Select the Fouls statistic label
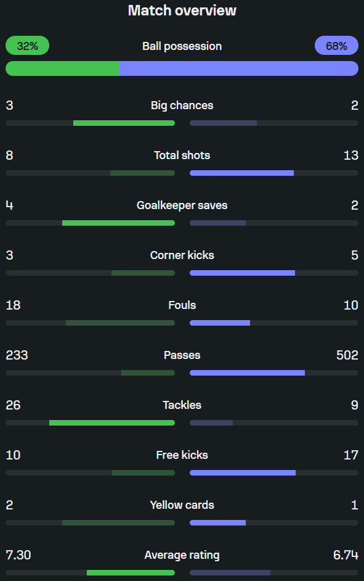Image resolution: width=364 pixels, height=581 pixels. click(x=182, y=305)
